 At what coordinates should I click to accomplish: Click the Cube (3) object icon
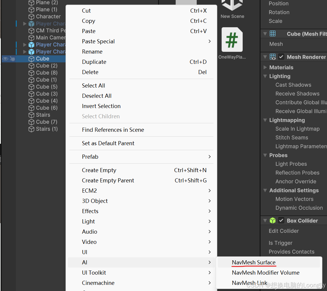pos(31,94)
